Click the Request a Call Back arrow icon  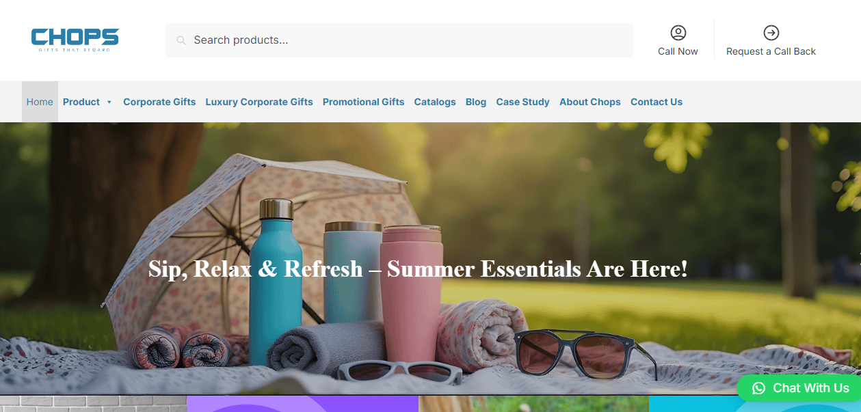click(771, 33)
